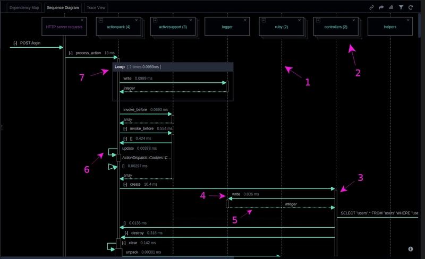This screenshot has width=425, height=259.
Task: Select the controllers (2) actor box
Action: click(x=336, y=27)
